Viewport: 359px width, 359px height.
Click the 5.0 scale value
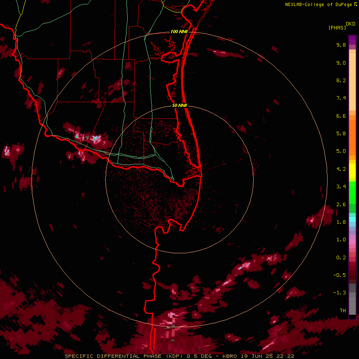pyautogui.click(x=341, y=151)
